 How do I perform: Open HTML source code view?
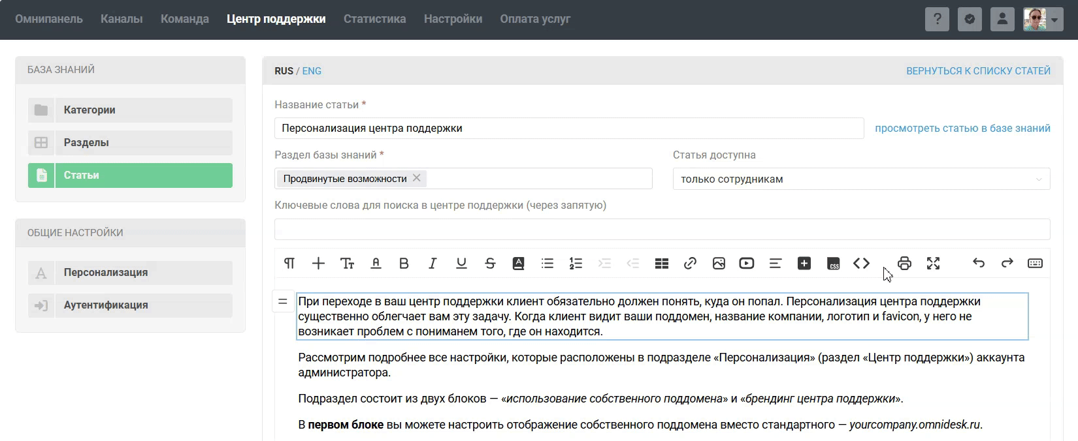[x=861, y=264]
